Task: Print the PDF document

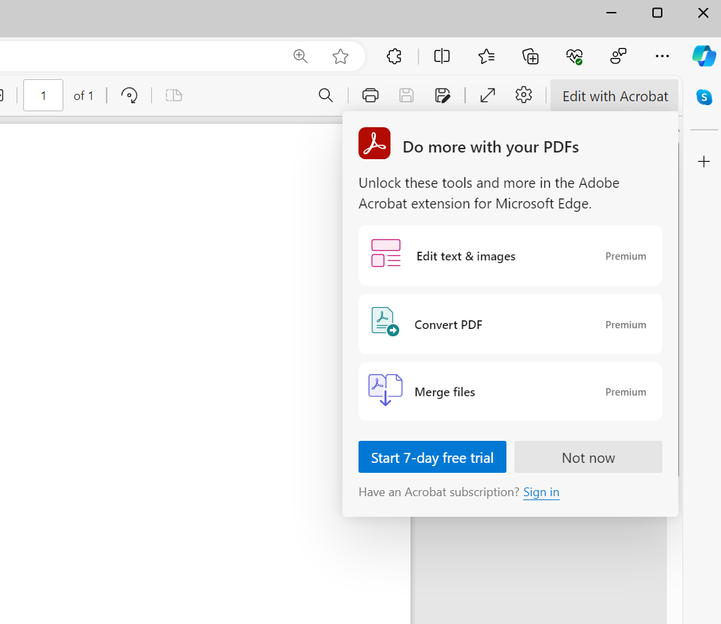Action: pos(370,95)
